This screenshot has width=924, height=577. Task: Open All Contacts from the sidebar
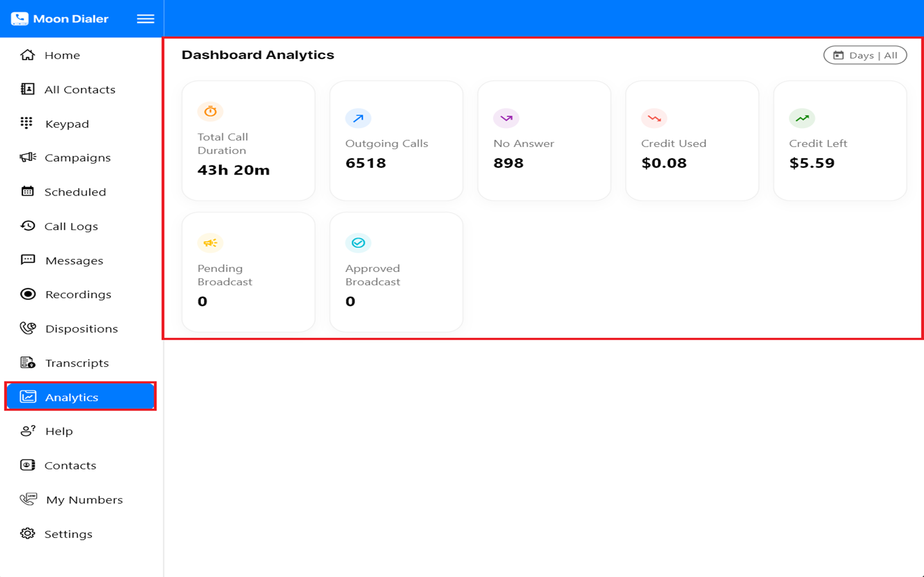[x=79, y=90]
